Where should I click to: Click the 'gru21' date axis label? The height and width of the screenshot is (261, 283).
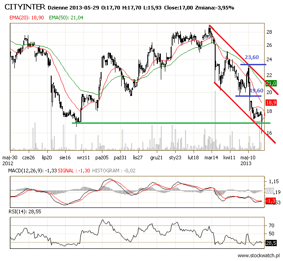point(156,157)
